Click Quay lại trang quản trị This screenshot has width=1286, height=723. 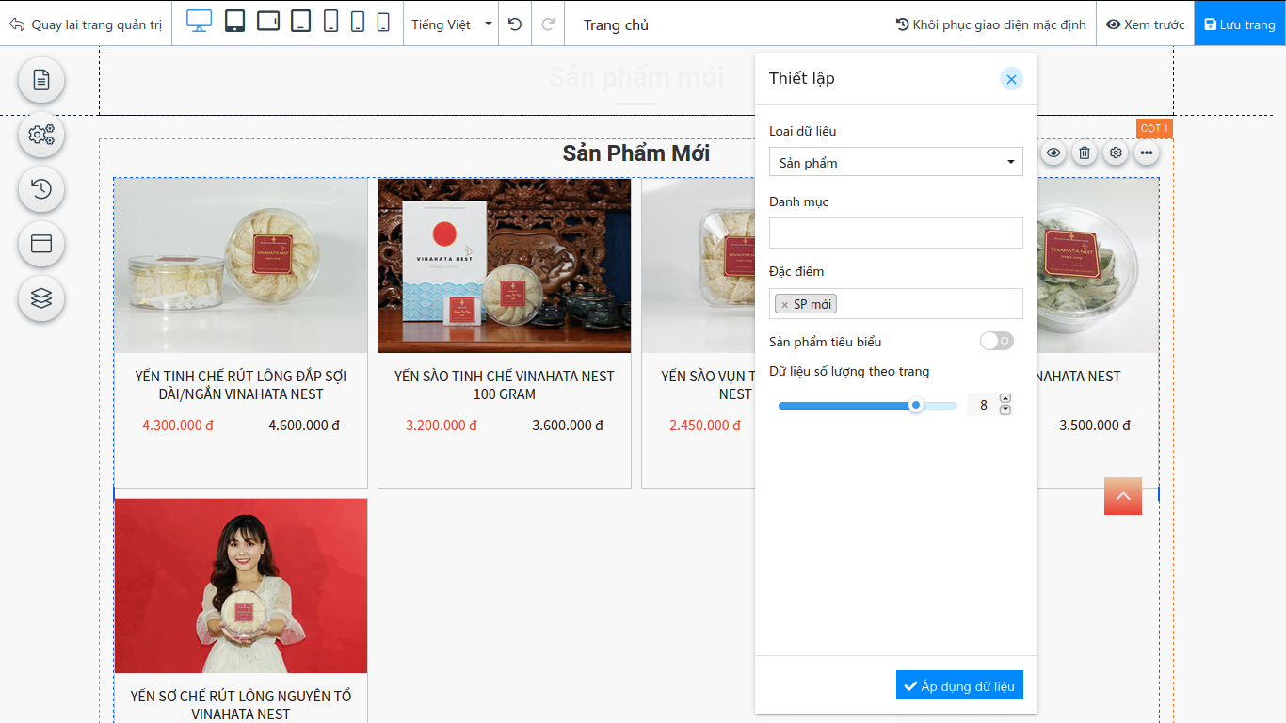click(87, 24)
